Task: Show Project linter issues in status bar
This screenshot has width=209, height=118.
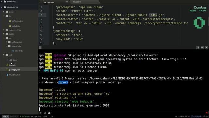Action: click(x=14, y=116)
